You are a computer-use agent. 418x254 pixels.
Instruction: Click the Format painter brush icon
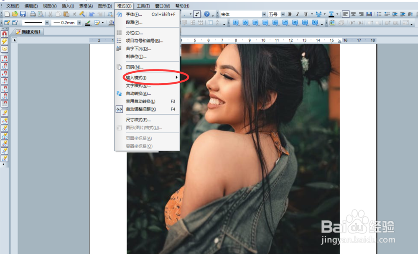click(x=82, y=14)
